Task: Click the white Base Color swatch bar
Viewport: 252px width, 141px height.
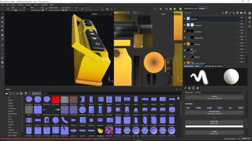Action: (214, 127)
